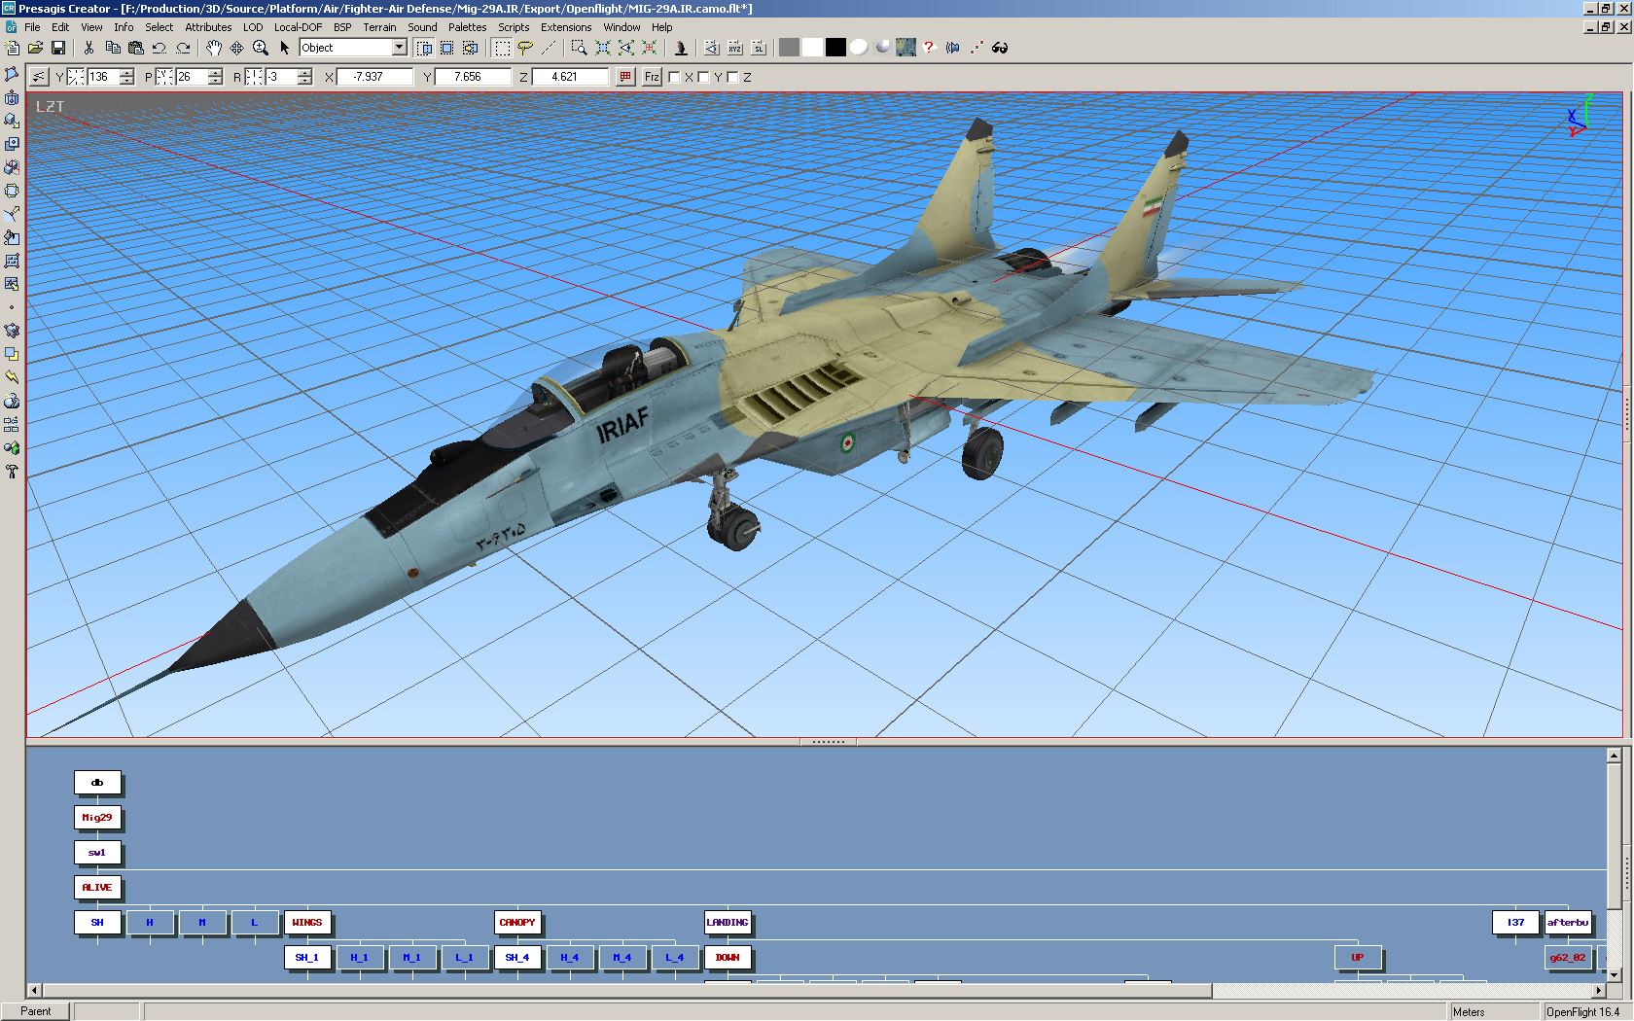Select the CANOPY node in hierarchy
1634x1021 pixels.
[x=517, y=923]
